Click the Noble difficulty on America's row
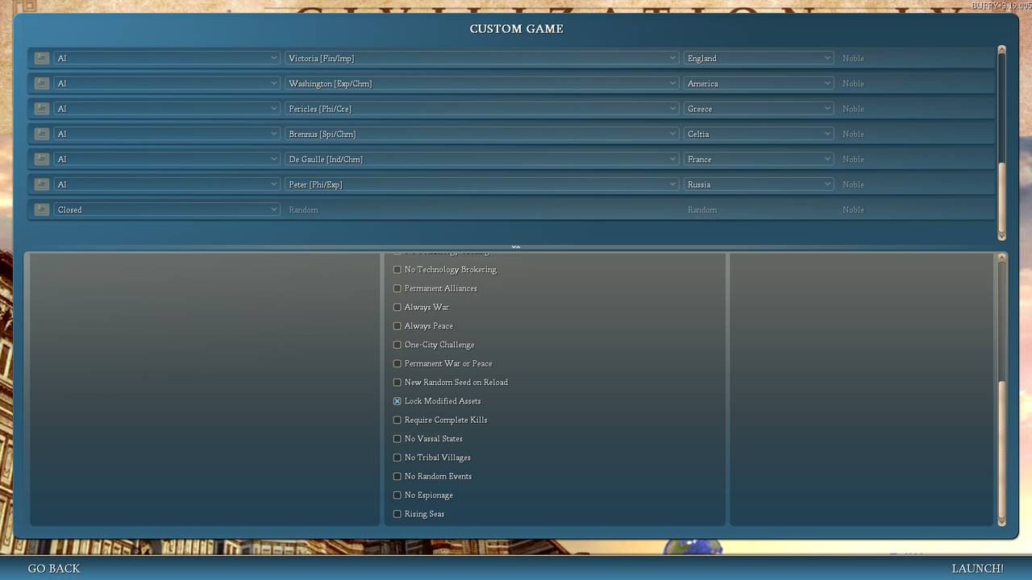 853,83
